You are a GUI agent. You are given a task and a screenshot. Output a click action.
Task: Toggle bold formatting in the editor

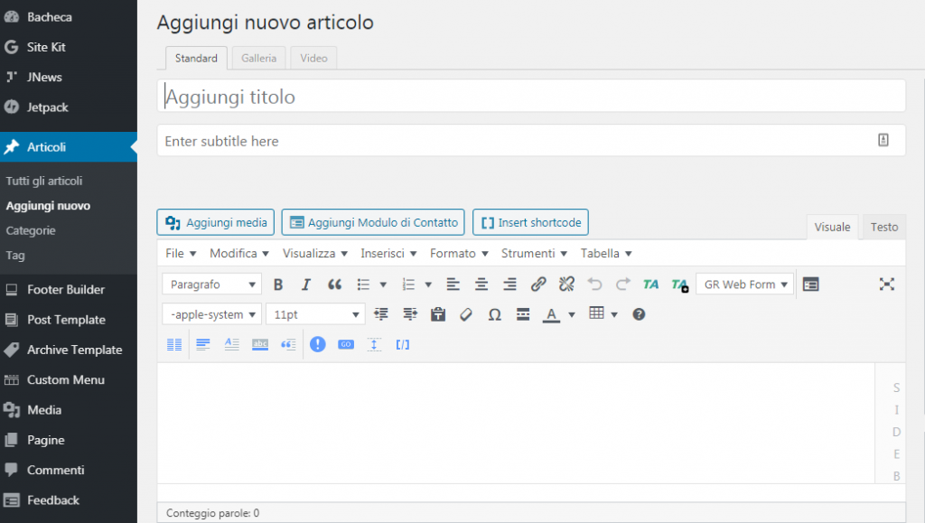coord(278,285)
